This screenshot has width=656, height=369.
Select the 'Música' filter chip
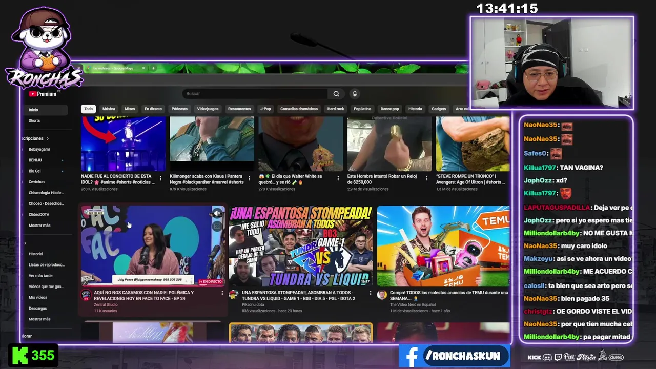[x=109, y=109]
